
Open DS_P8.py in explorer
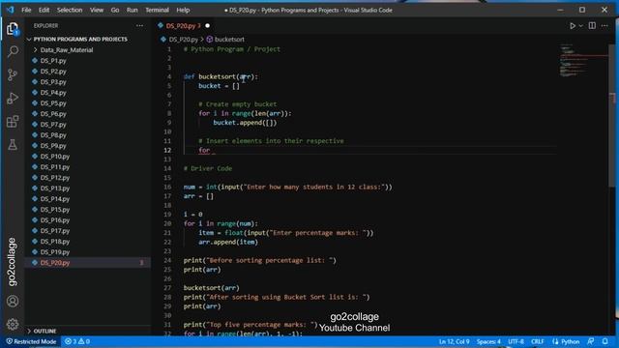(x=53, y=135)
